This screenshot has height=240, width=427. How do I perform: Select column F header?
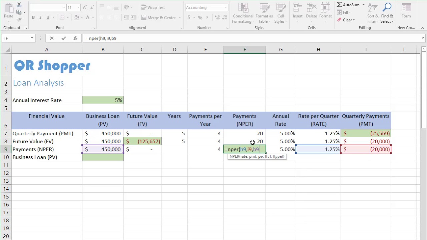tap(245, 50)
